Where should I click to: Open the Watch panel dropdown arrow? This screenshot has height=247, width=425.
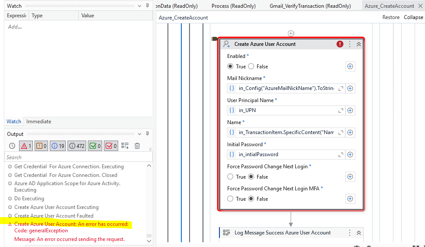[140, 6]
